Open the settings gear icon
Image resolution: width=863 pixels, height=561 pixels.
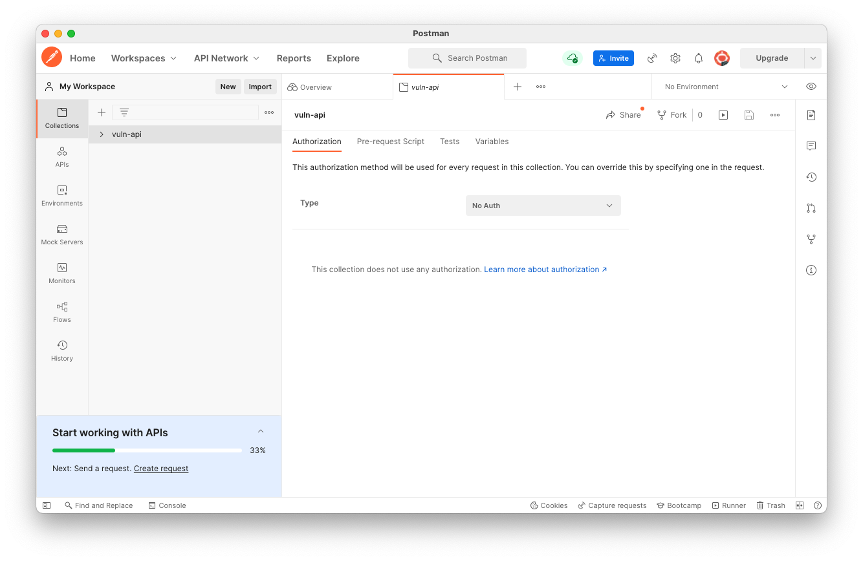click(x=675, y=58)
